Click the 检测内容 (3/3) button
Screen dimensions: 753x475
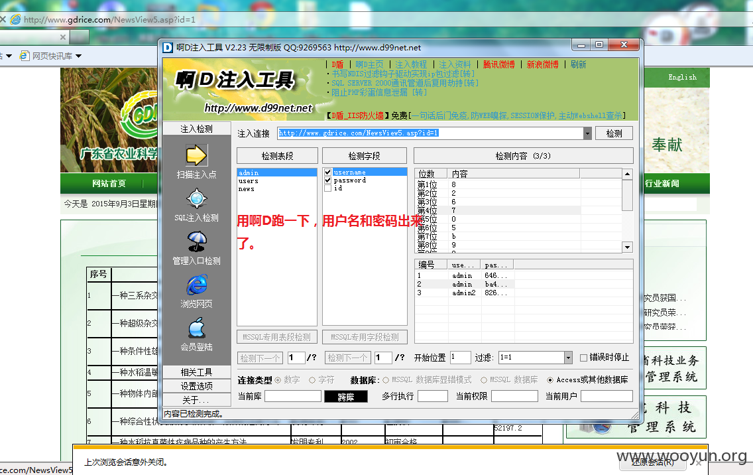[x=524, y=156]
